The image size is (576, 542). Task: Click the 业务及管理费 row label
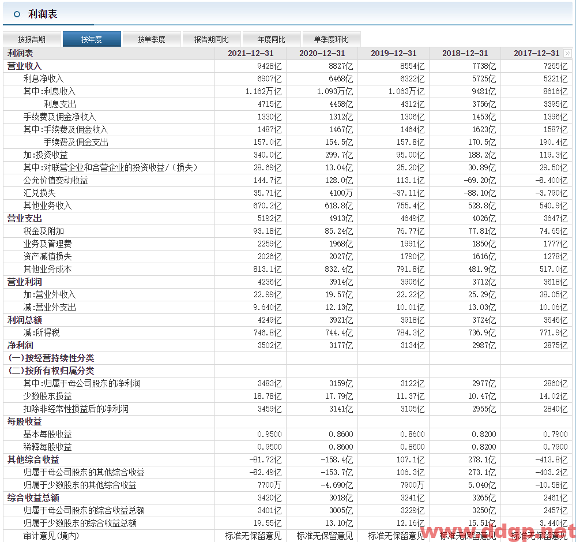[47, 244]
